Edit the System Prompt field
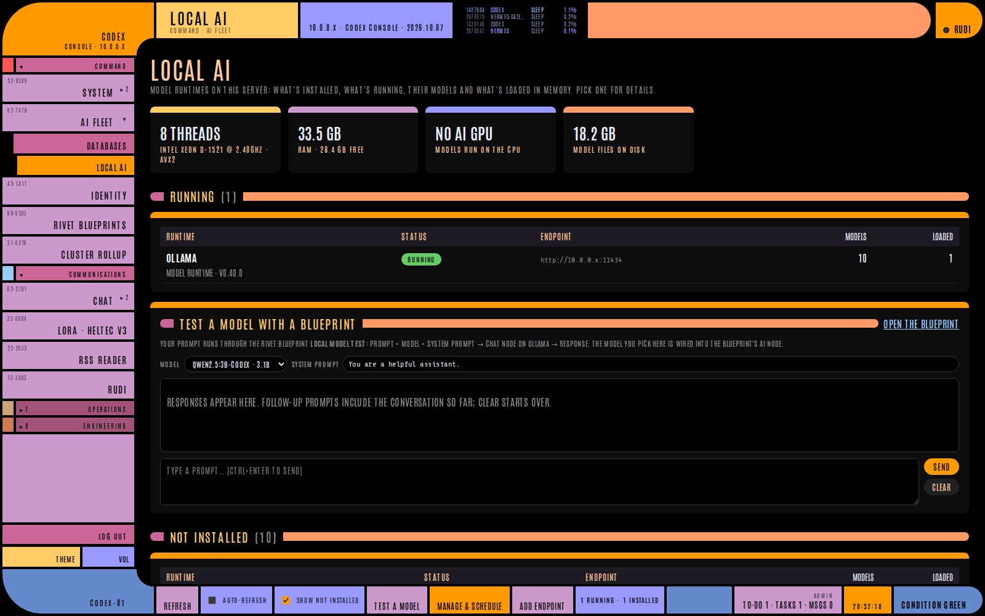The height and width of the screenshot is (616, 985). click(x=650, y=364)
